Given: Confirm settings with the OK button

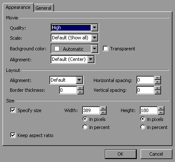Looking at the screenshot, I should 121,154.
